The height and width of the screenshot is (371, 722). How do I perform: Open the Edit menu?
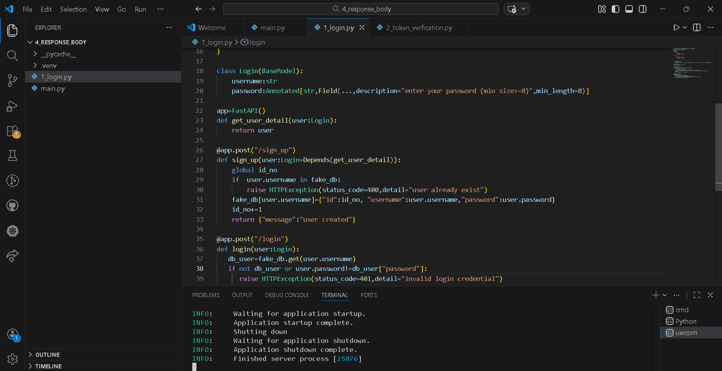coord(46,9)
